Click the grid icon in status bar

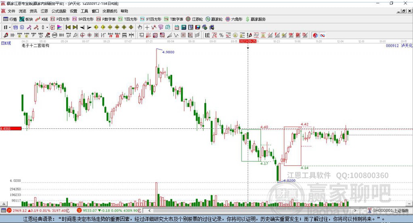[3, 211]
